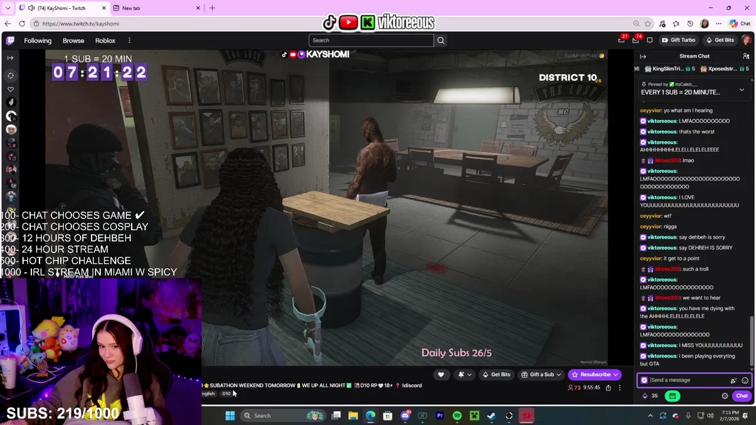
Task: Open the whispers icon
Action: click(x=650, y=40)
